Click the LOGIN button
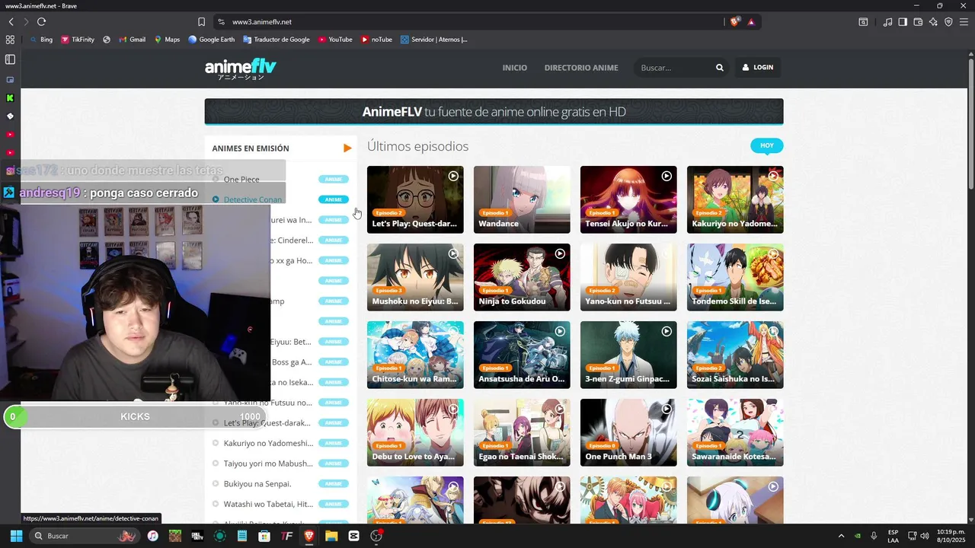This screenshot has height=548, width=975. coord(758,68)
